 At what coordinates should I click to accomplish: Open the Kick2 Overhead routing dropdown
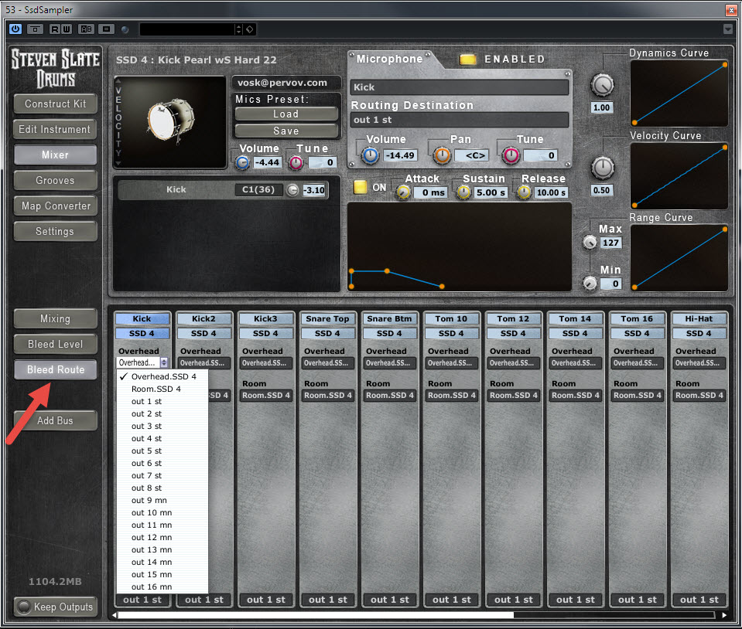pyautogui.click(x=203, y=362)
